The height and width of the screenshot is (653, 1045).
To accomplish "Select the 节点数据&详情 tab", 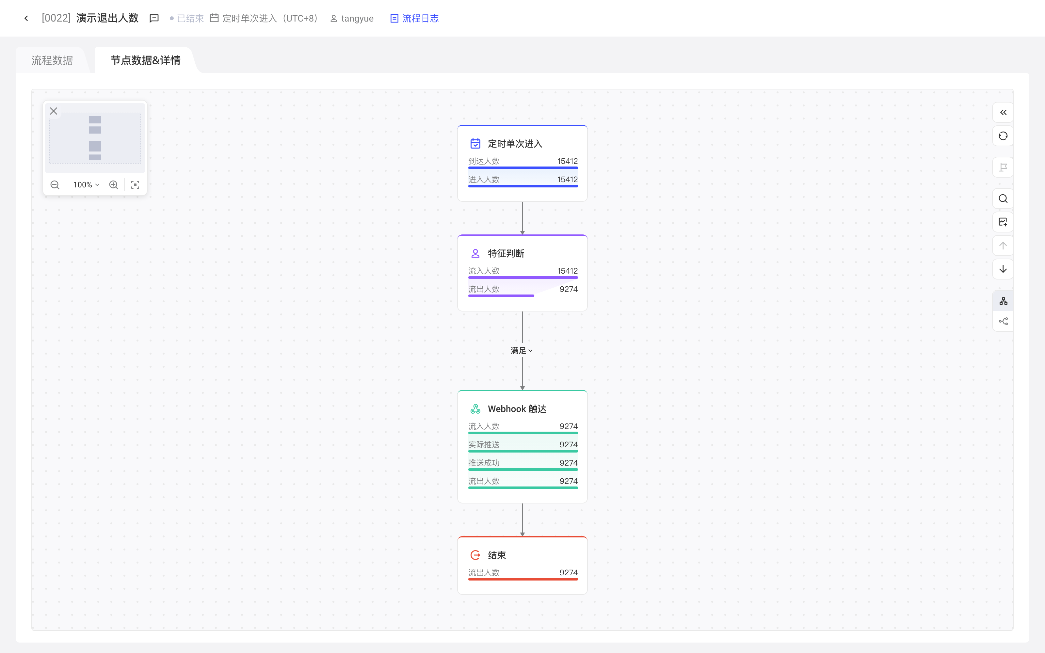I will click(x=146, y=60).
